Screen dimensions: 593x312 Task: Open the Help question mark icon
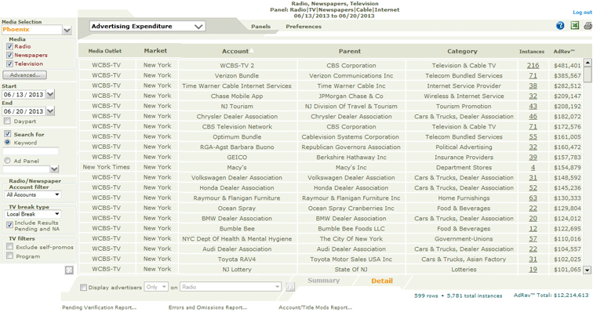point(560,26)
